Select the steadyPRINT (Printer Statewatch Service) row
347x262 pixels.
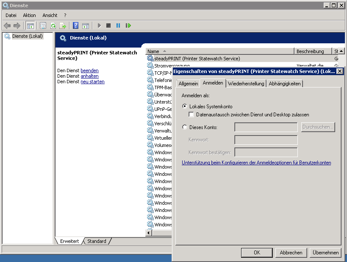pyautogui.click(x=242, y=59)
